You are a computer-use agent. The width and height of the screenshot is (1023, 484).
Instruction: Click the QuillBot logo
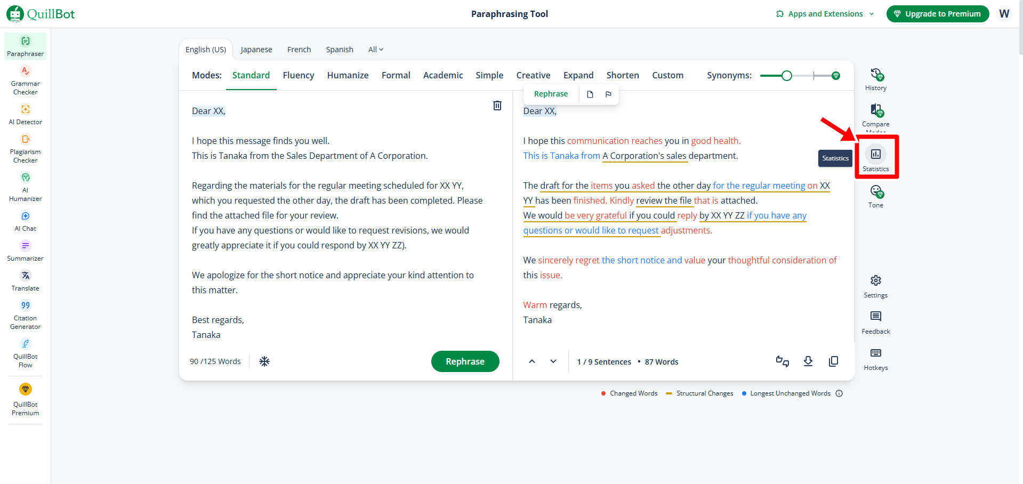[41, 14]
